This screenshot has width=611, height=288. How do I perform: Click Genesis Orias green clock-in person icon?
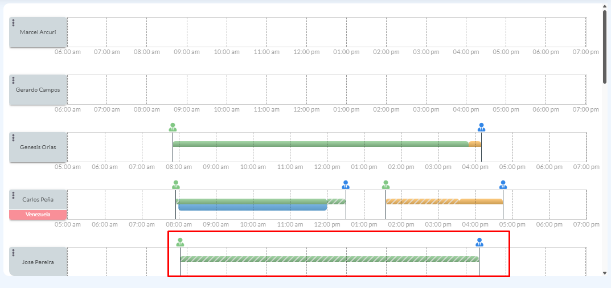tap(173, 127)
